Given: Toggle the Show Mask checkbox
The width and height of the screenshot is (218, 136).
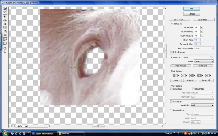Looking at the screenshot, I should 171,102.
